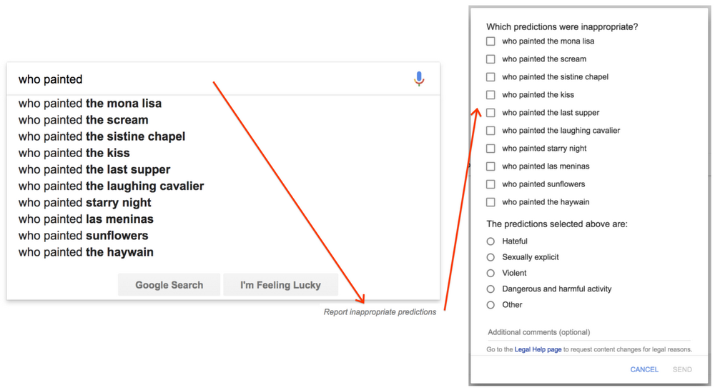Image resolution: width=715 pixels, height=390 pixels.
Task: Check the 'who painted starry night' checkbox
Action: (490, 149)
